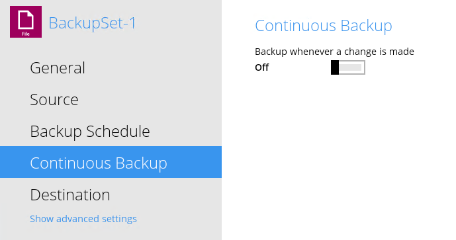Select the highlighted Continuous Backup menu item

tap(111, 162)
